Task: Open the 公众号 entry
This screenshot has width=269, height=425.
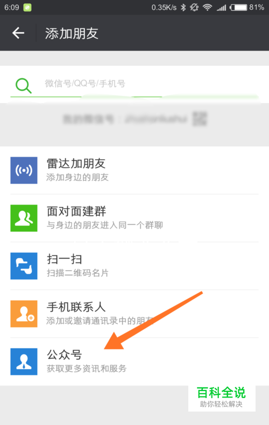Action: (x=134, y=362)
